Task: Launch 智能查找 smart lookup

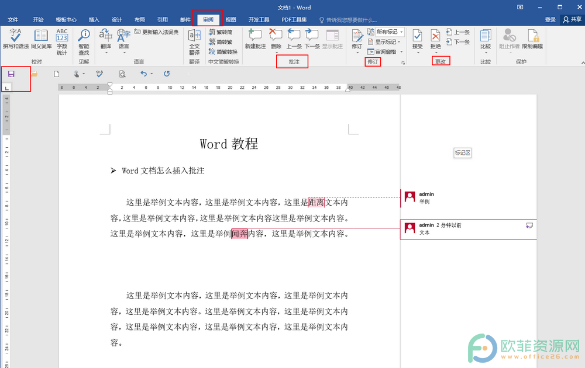Action: tap(84, 41)
